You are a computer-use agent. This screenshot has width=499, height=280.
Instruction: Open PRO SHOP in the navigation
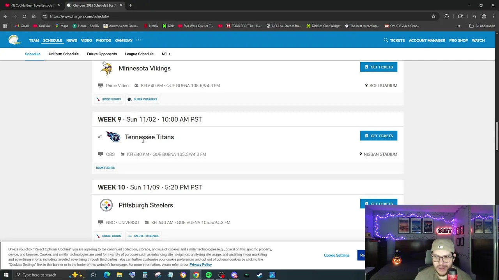pyautogui.click(x=458, y=40)
